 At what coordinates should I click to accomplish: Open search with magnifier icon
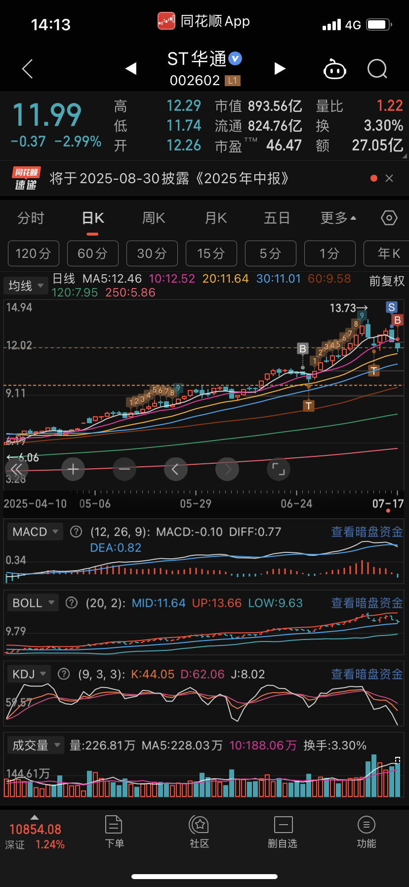pos(377,69)
